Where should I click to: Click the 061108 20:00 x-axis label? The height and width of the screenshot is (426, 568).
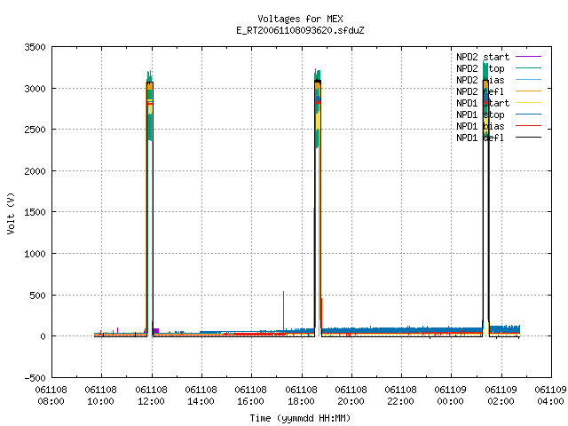coord(351,396)
